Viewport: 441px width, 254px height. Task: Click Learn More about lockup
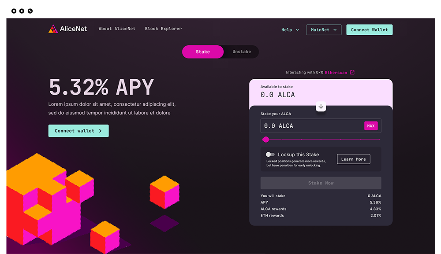tap(353, 159)
